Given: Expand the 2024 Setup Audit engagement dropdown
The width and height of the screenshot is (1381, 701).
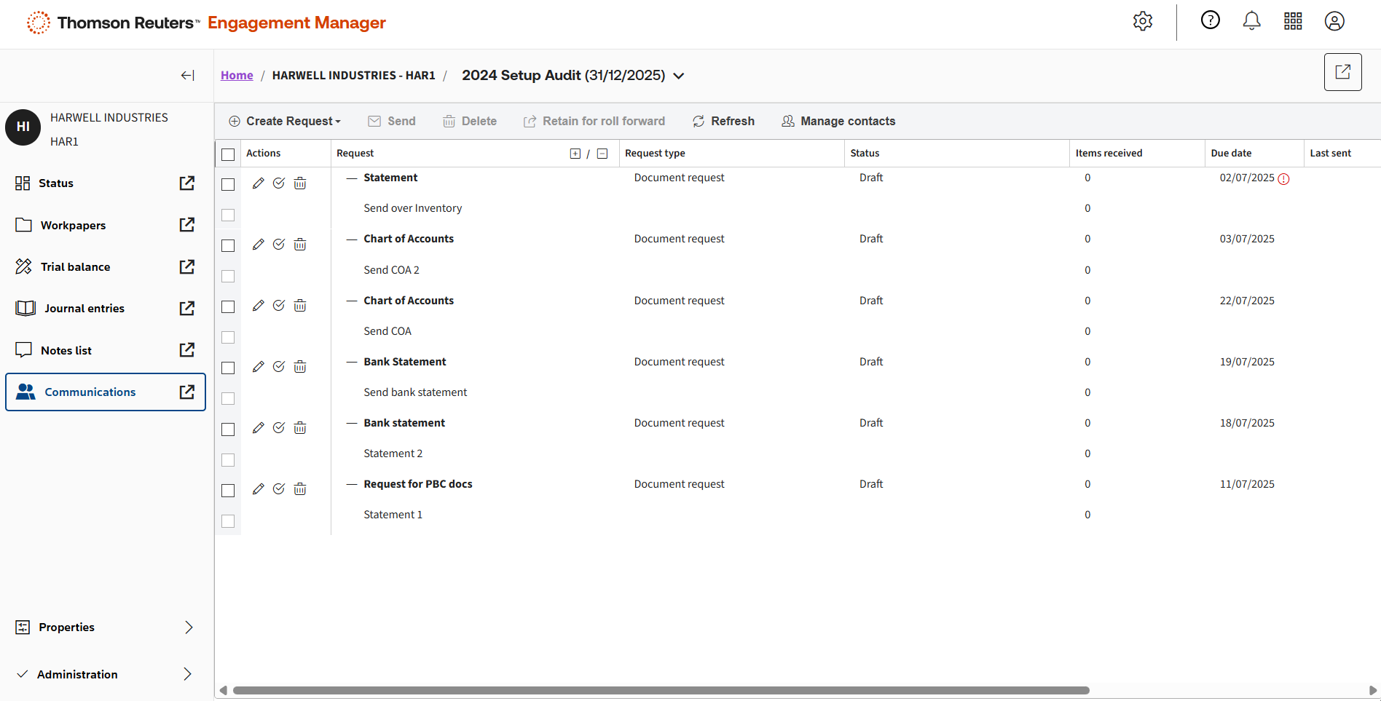Looking at the screenshot, I should tap(678, 76).
